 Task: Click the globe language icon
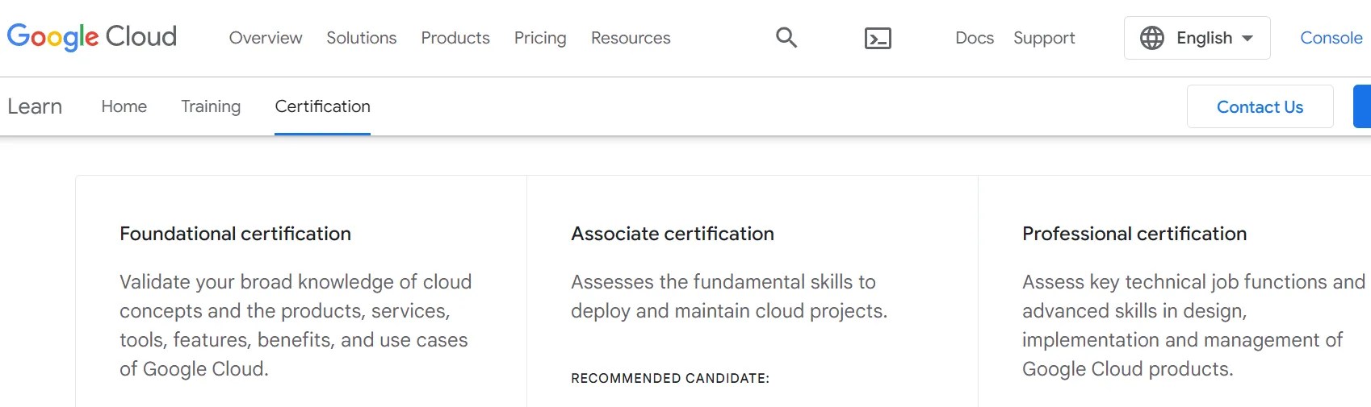tap(1151, 38)
